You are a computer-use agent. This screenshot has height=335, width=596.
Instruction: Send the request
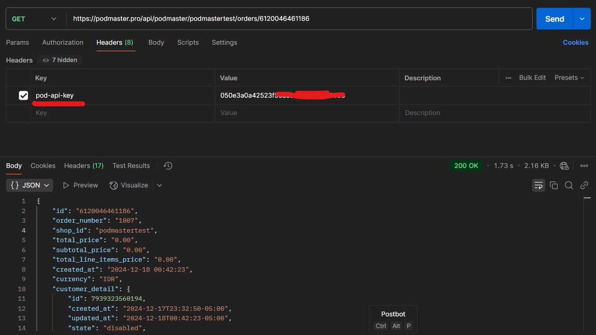[x=555, y=19]
